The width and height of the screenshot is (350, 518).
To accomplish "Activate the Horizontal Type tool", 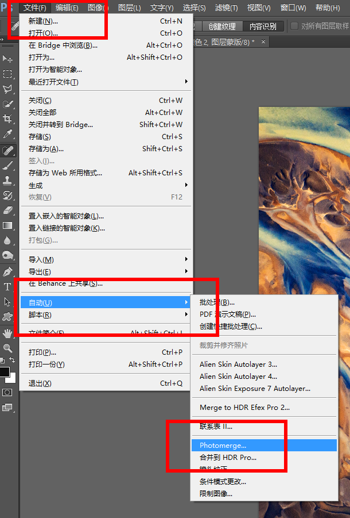I will pos(7,286).
